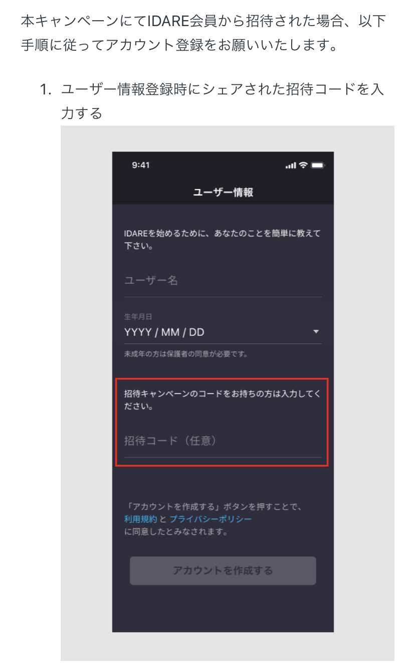Click the 9:41 clock in status bar
415x670 pixels.
tap(141, 165)
